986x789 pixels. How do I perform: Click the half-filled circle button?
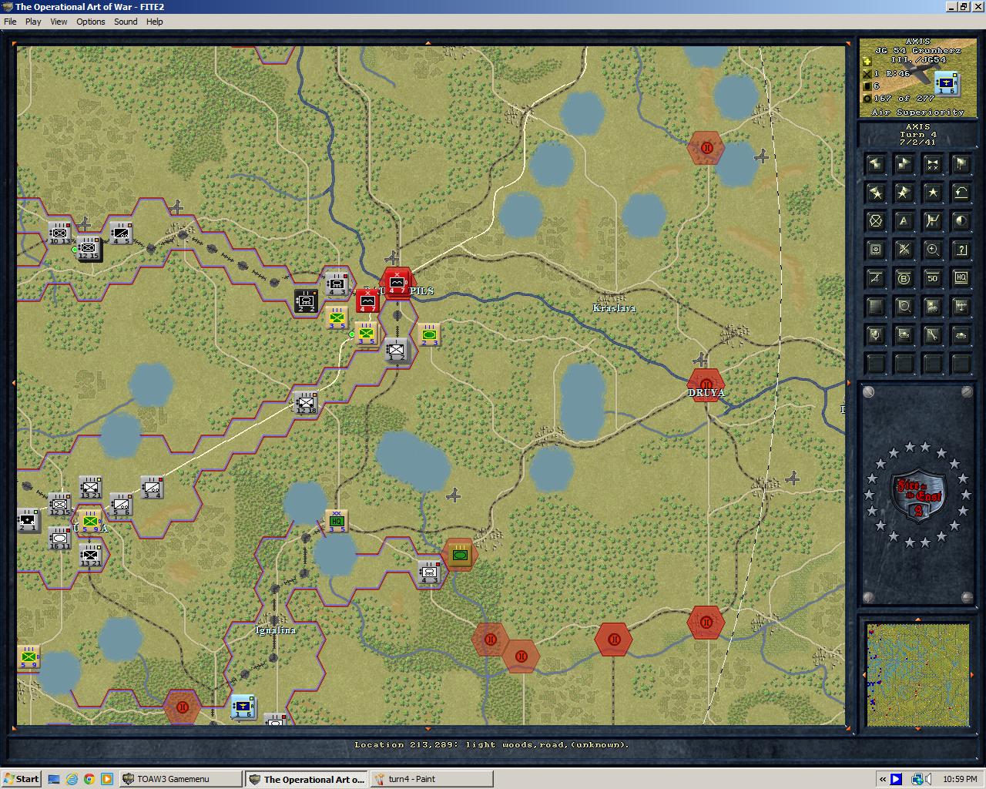(961, 221)
